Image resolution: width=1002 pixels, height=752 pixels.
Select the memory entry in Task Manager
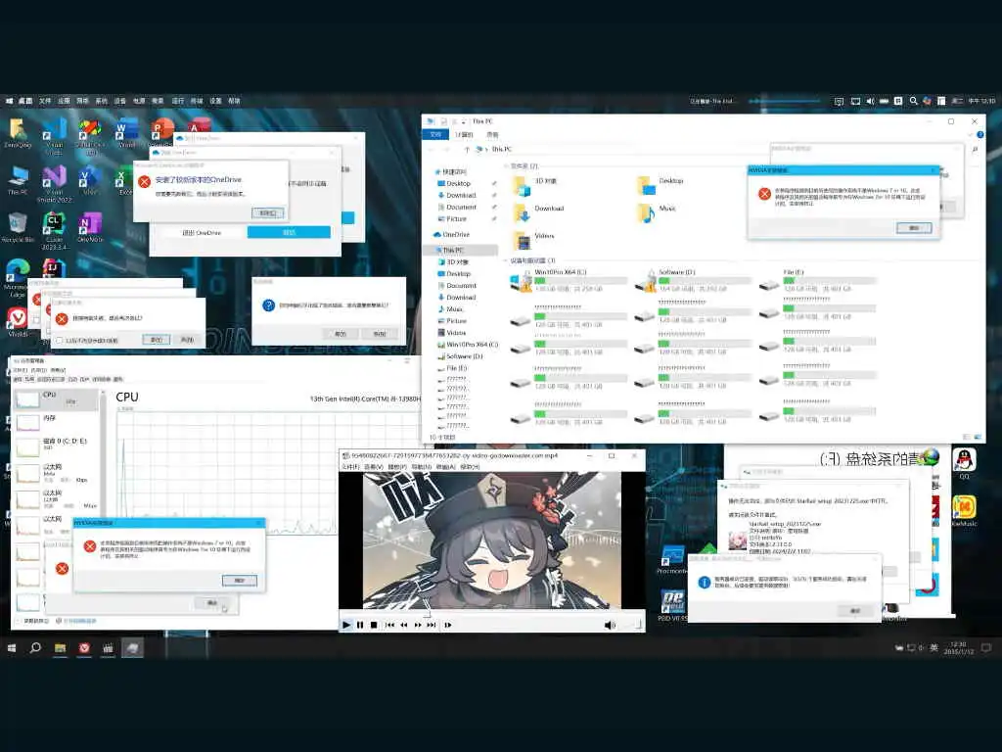pos(56,423)
